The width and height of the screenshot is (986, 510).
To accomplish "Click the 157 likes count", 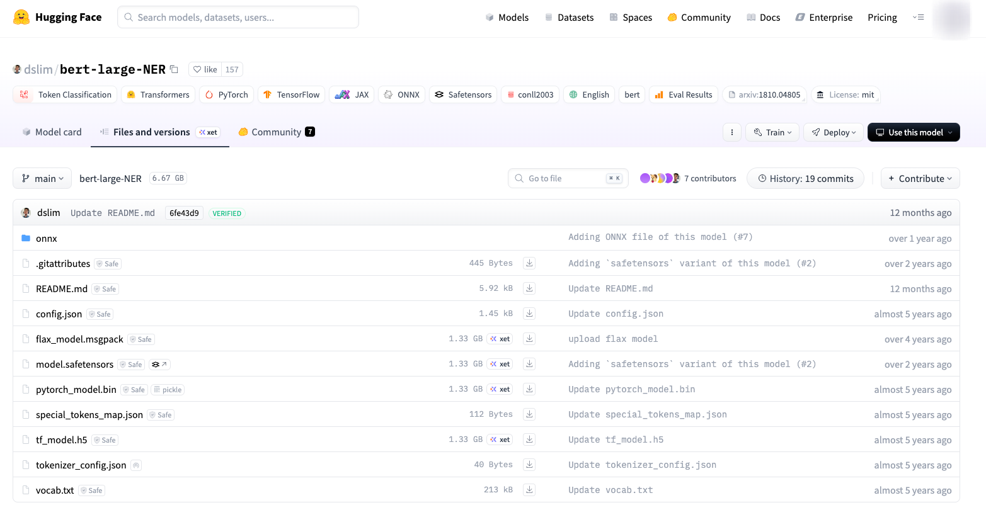I will point(232,69).
